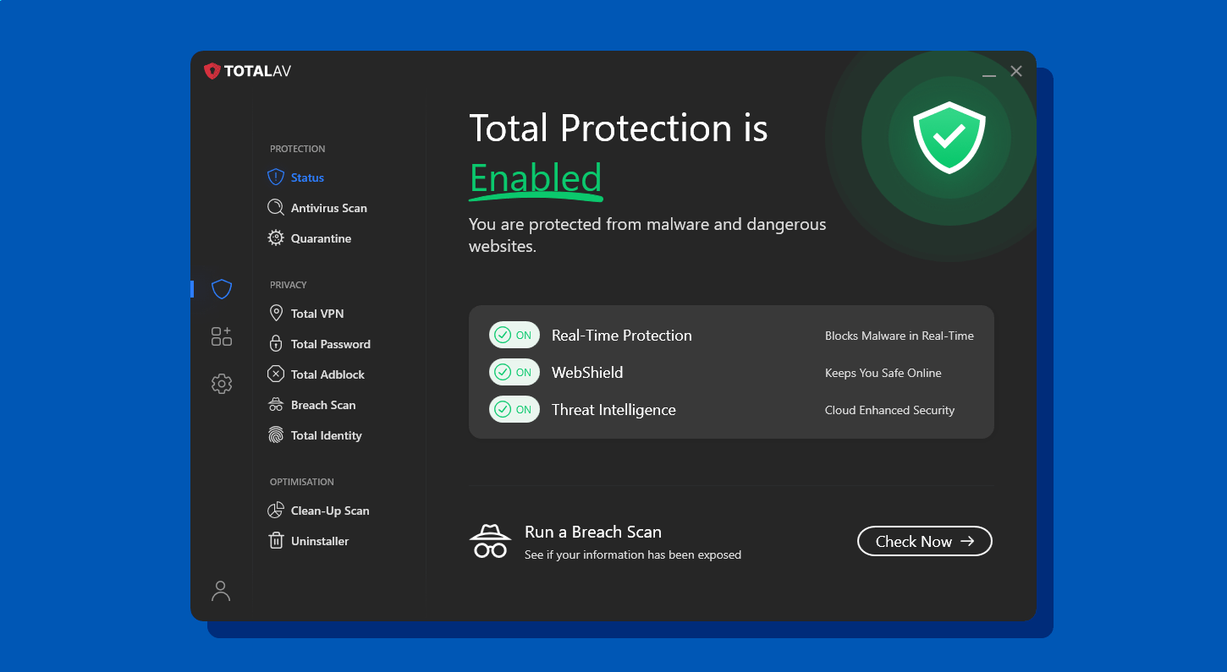The width and height of the screenshot is (1227, 672).
Task: Open the Status page from the sidebar
Action: (x=307, y=177)
